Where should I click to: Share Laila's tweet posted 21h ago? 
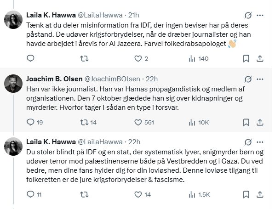[x=260, y=58]
